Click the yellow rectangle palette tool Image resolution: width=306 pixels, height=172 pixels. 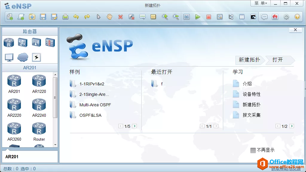point(153,17)
